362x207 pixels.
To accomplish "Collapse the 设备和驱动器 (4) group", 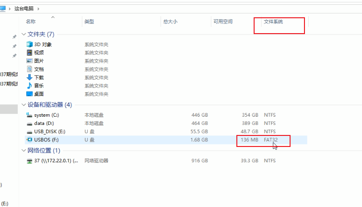I will (23, 105).
